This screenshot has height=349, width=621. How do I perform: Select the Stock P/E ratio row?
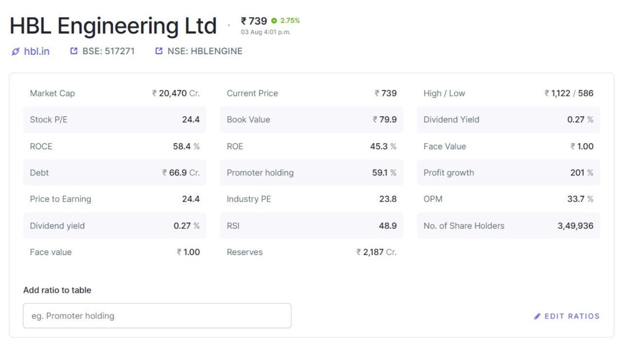[x=115, y=120]
